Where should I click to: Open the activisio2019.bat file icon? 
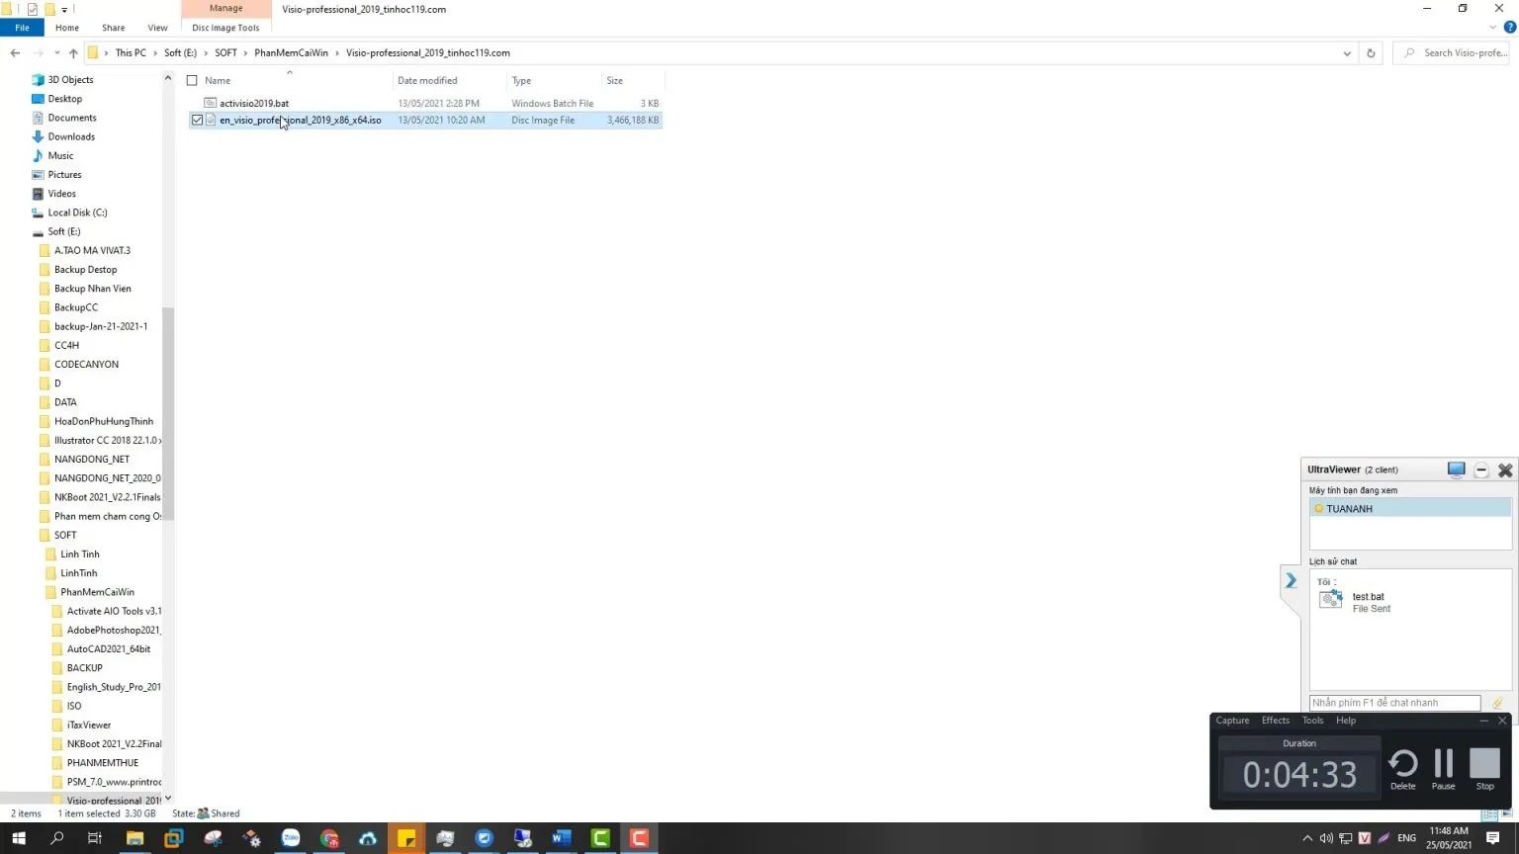[x=210, y=103]
